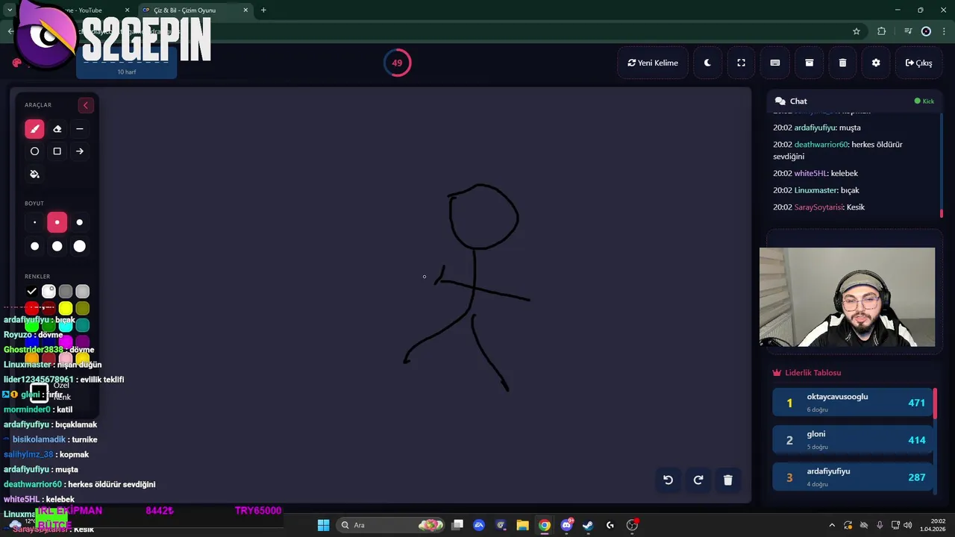Redo the drawing stroke
This screenshot has width=955, height=537.
coord(698,480)
